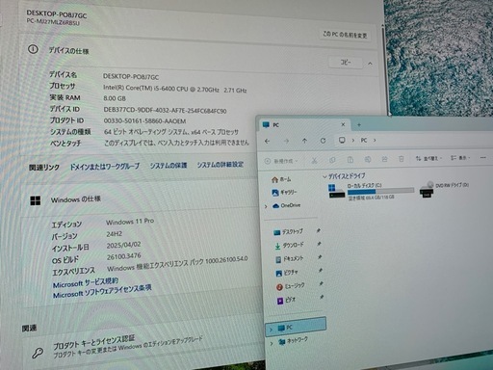Expand the ネットワーク tree node chevron
Viewport: 493px width, 370px height.
tap(272, 343)
